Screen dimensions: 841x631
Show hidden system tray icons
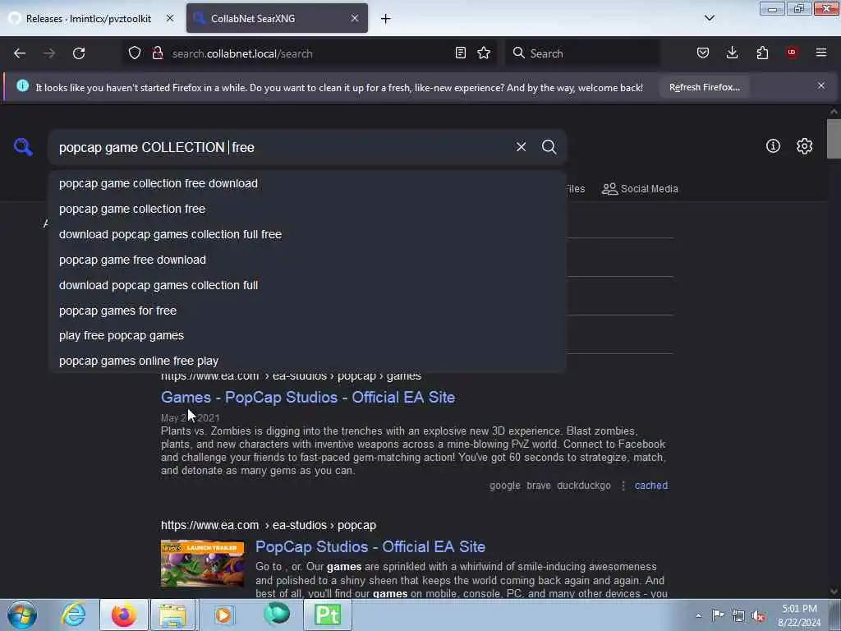coord(698,615)
